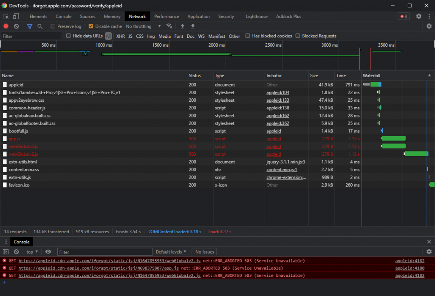The height and width of the screenshot is (296, 435).
Task: Check Blocked Requests checkbox
Action: [298, 36]
